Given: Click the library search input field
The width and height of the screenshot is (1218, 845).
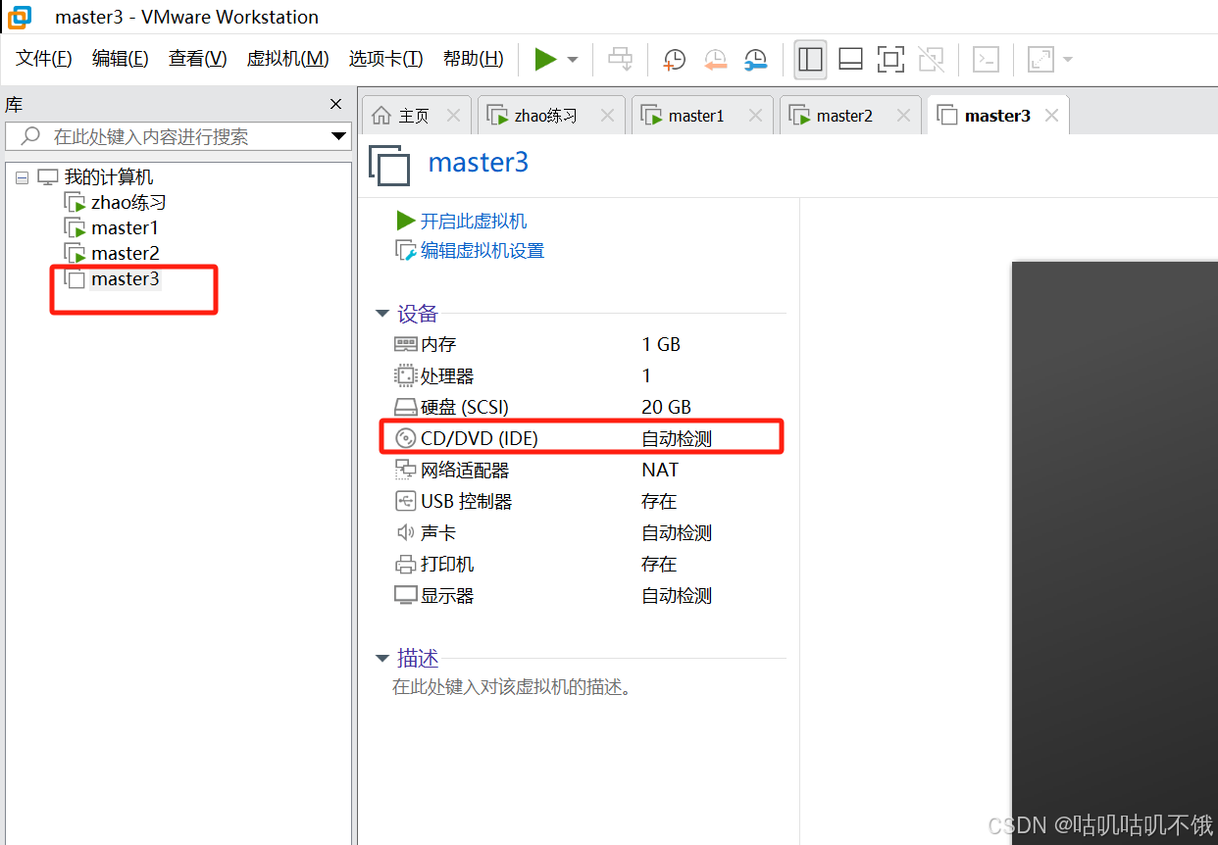Looking at the screenshot, I should (177, 136).
